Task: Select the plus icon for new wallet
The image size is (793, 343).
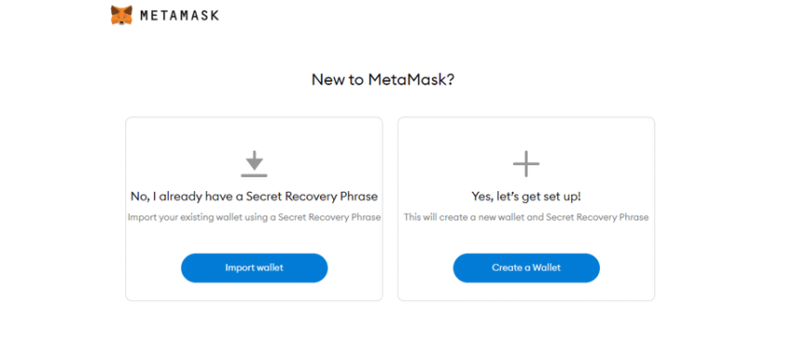Action: 526,164
